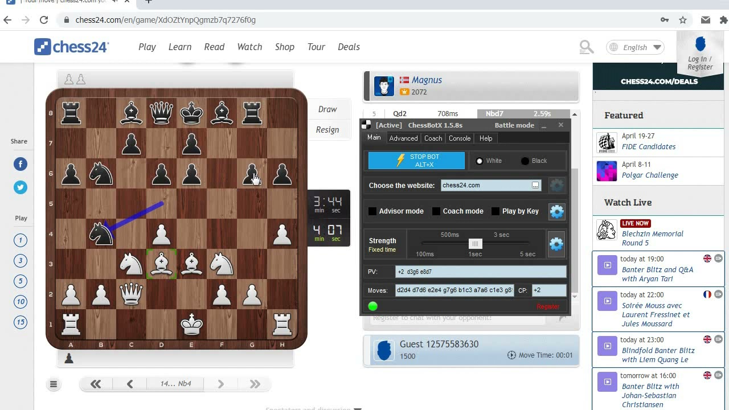Share game on Facebook

pos(21,164)
